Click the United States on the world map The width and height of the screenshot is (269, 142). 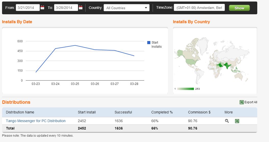tap(191, 62)
